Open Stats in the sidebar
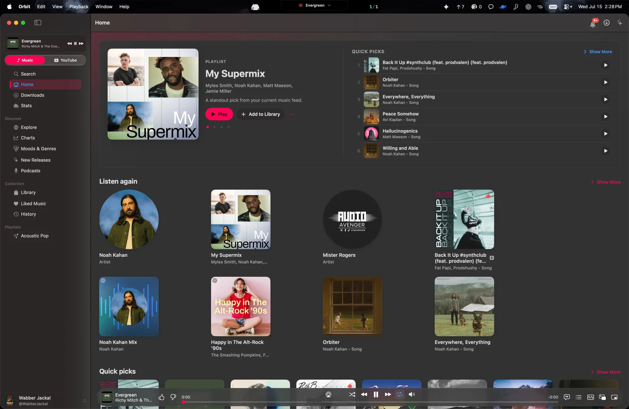The image size is (629, 409). pyautogui.click(x=46, y=106)
